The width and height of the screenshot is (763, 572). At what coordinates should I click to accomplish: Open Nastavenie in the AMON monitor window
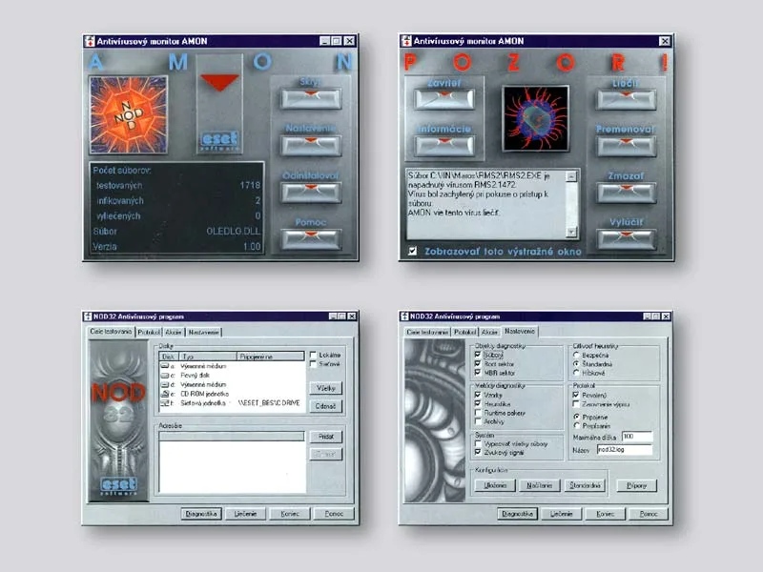[311, 146]
